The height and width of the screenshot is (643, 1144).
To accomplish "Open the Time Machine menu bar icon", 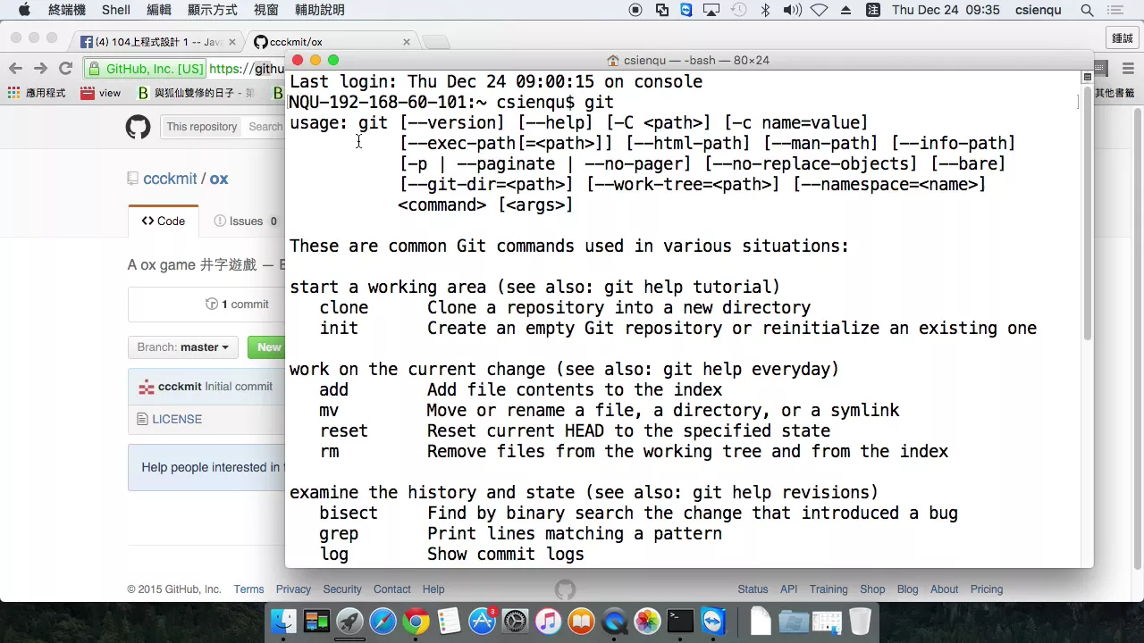I will [x=738, y=10].
